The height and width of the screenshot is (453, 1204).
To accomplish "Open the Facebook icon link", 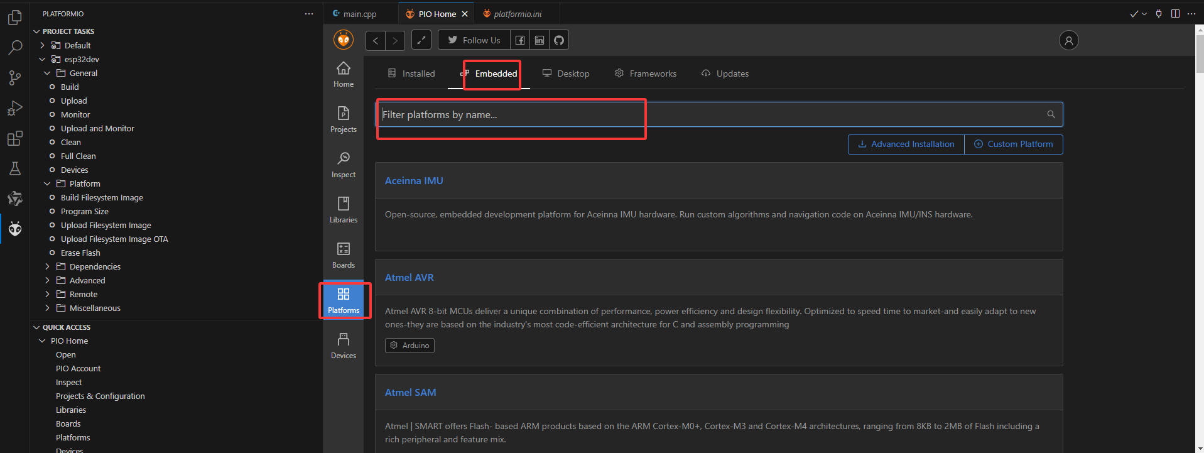I will pos(520,40).
